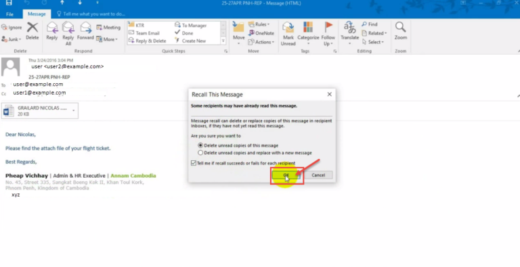Image resolution: width=520 pixels, height=267 pixels.
Task: Open the attachment options dropdown arrow
Action: 74,111
